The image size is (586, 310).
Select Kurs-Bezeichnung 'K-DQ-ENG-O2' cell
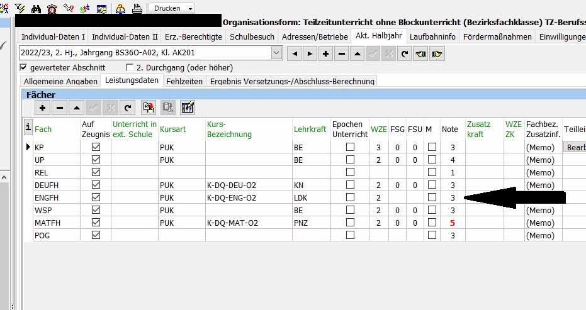249,198
